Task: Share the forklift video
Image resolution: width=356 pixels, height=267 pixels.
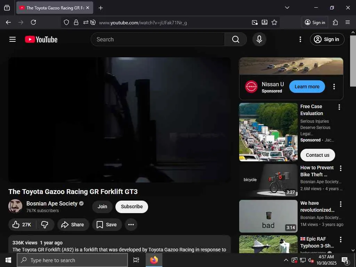Action: [x=73, y=225]
